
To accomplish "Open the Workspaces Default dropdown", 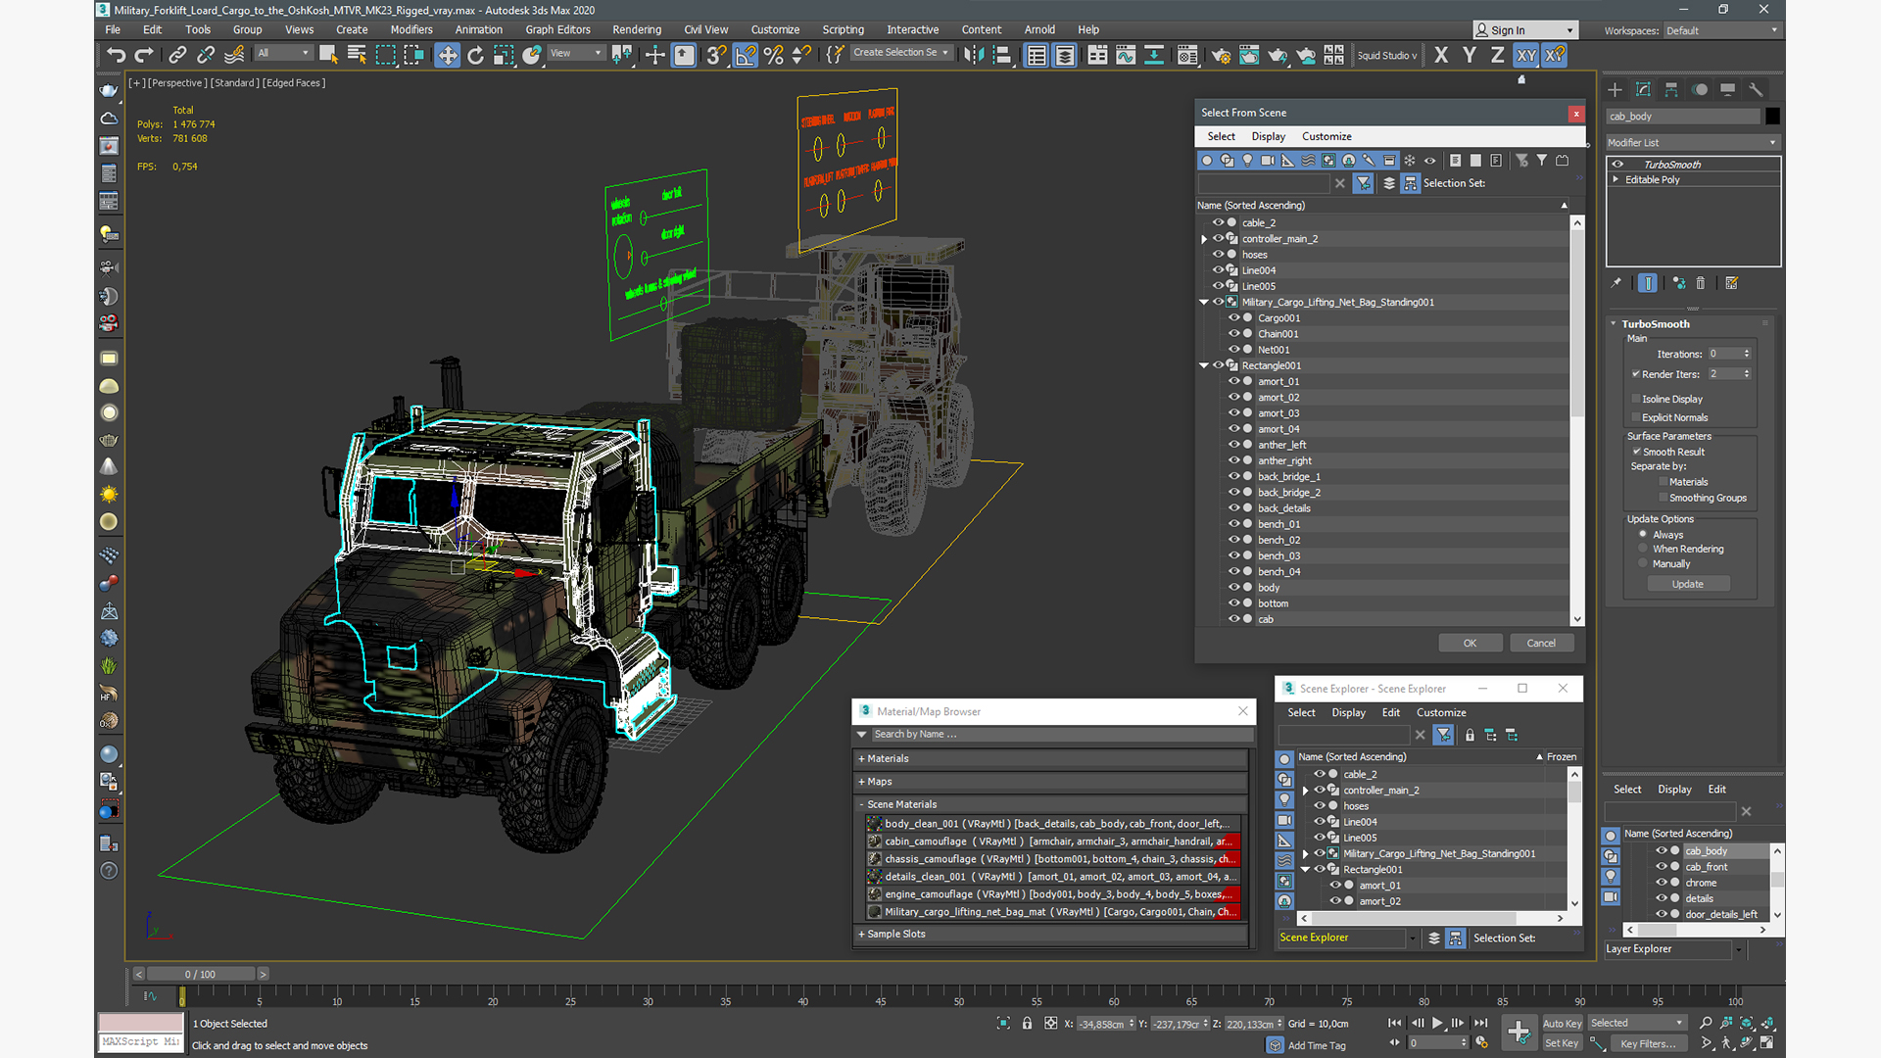I will 1721,30.
